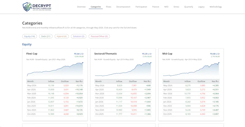Click Mid Cap Nov-2025 net +4,487
Viewport: 245px width, 127px height.
point(216,110)
